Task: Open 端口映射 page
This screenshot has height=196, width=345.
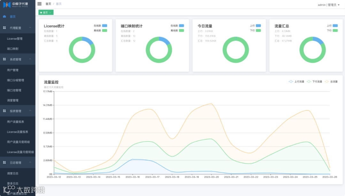Action: pos(18,49)
